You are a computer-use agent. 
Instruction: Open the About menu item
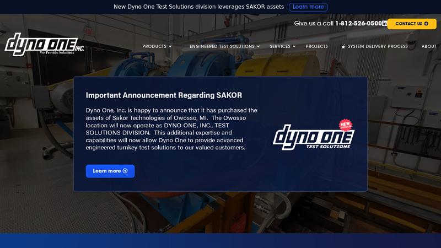click(429, 47)
